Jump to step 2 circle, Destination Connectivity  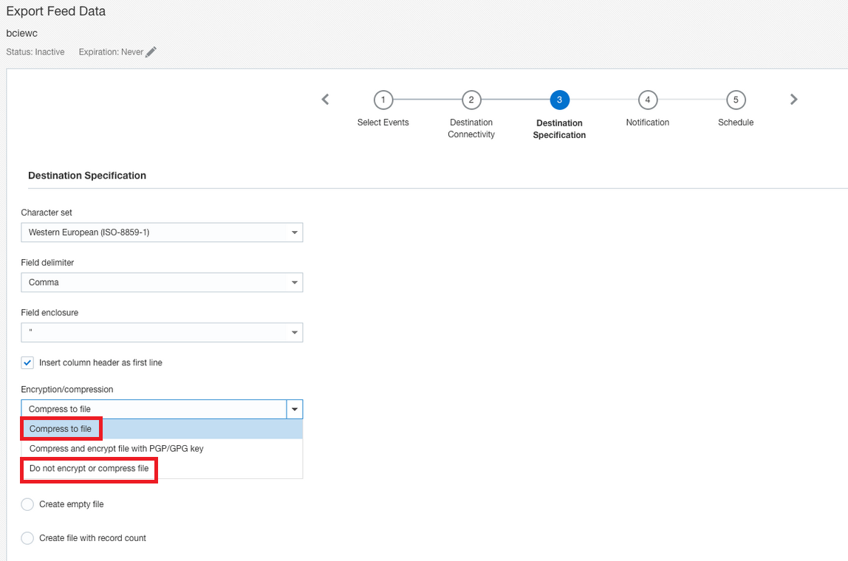tap(471, 100)
